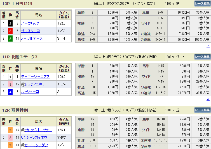
Task: Open horse page for ノーブルアース
Action: click(32, 39)
